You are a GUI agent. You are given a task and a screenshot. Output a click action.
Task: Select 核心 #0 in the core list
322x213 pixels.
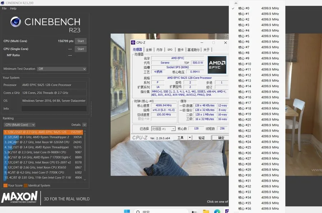[x=257, y=9]
